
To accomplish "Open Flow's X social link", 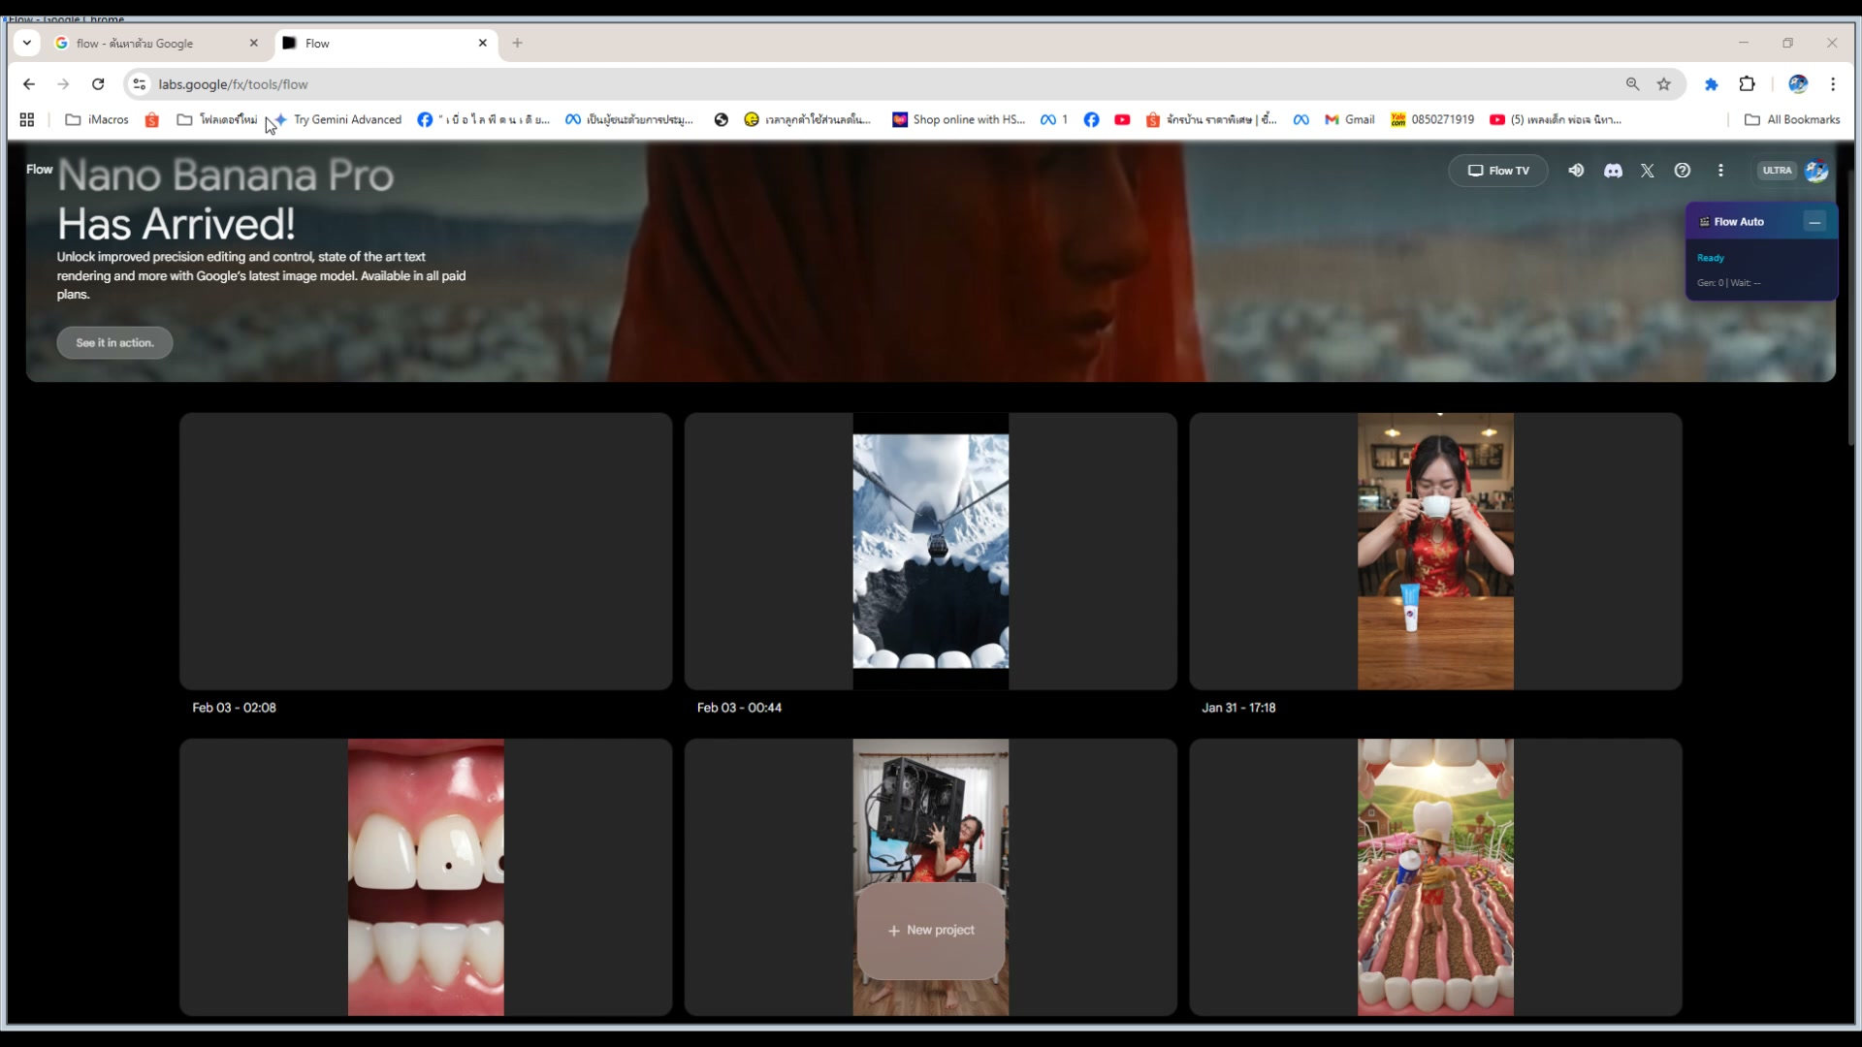I will pos(1647,170).
